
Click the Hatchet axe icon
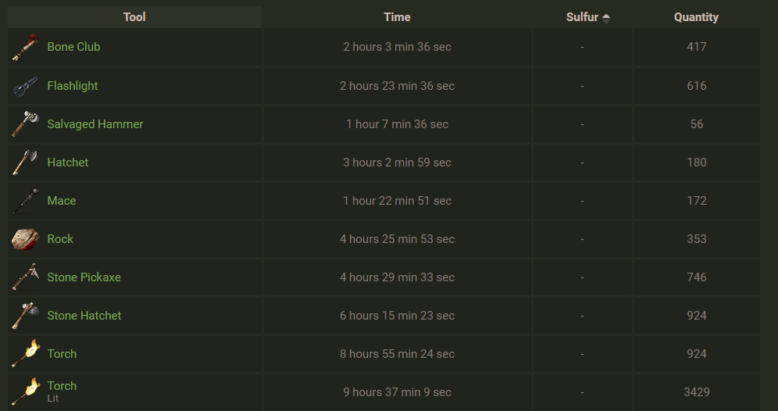coord(25,163)
